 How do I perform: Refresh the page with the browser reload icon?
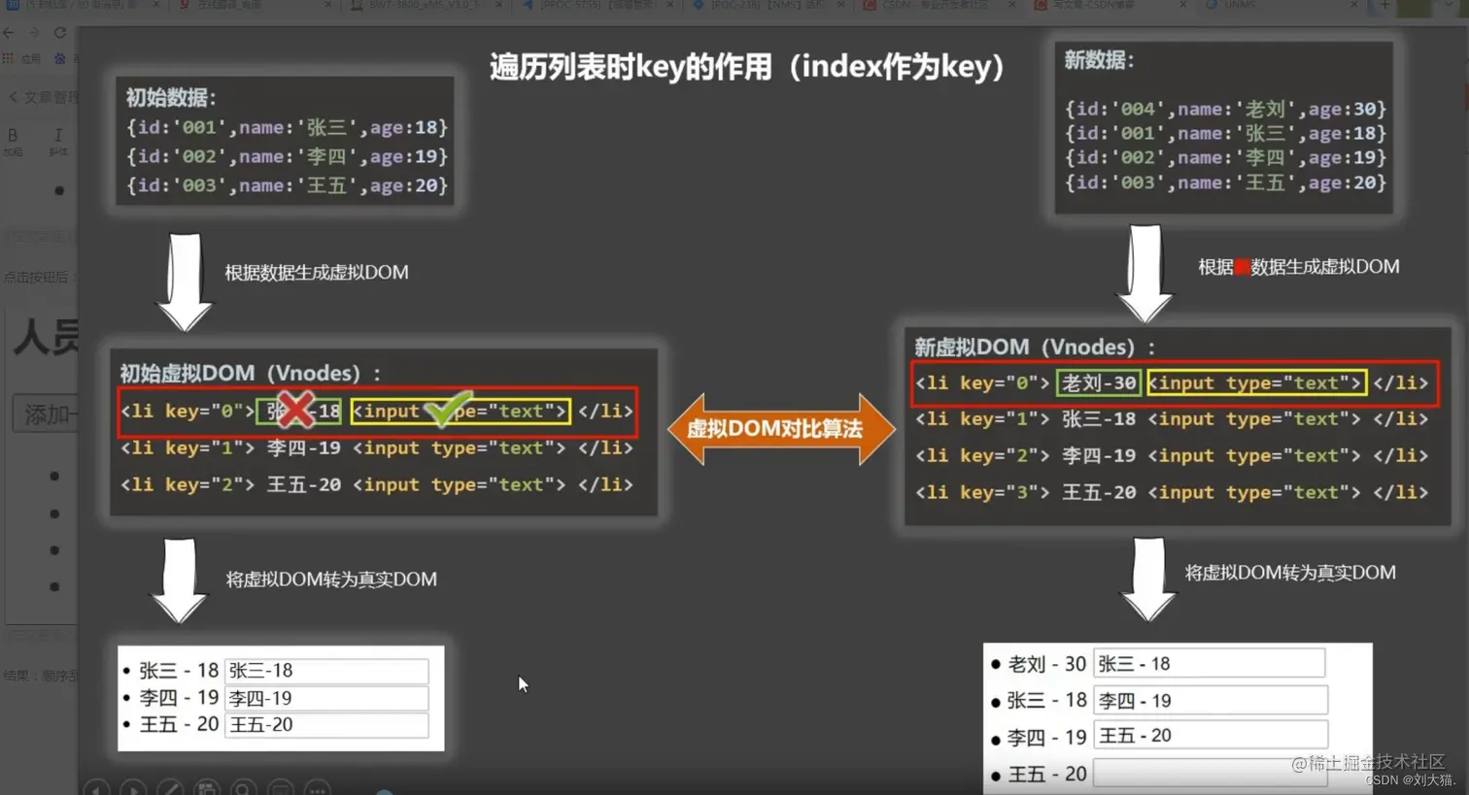click(58, 31)
